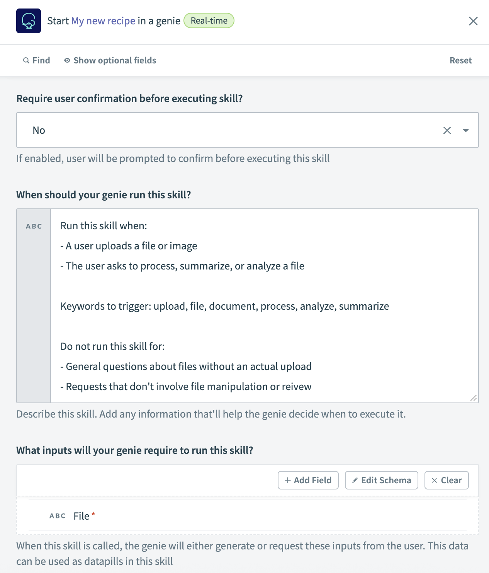Screen dimensions: 489x573
Task: Click the pencil icon on Edit Schema
Action: [355, 480]
